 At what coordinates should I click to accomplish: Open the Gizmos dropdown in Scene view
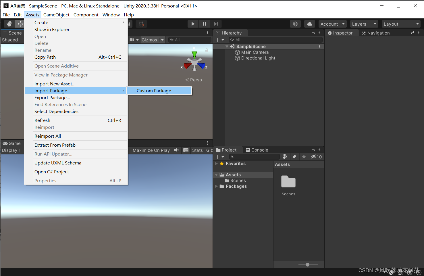point(153,40)
